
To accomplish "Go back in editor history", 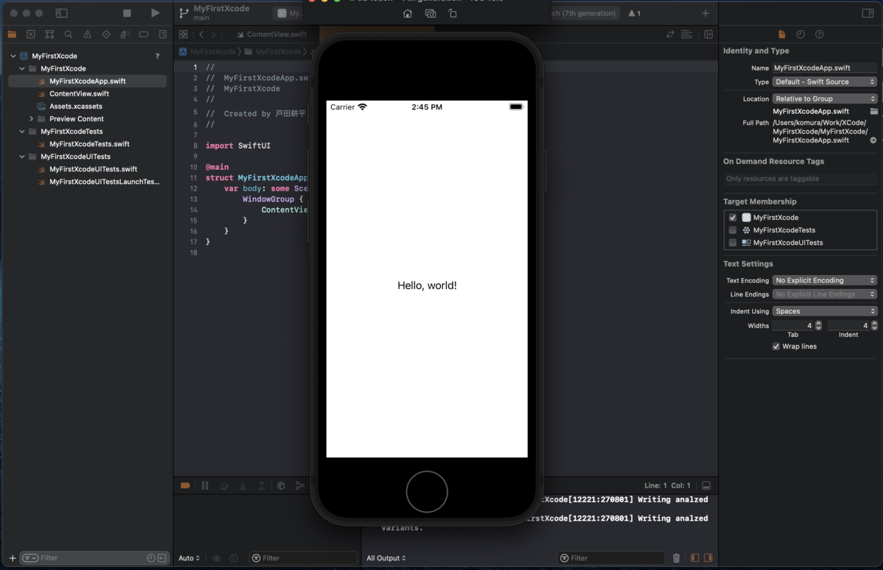I will [x=202, y=34].
